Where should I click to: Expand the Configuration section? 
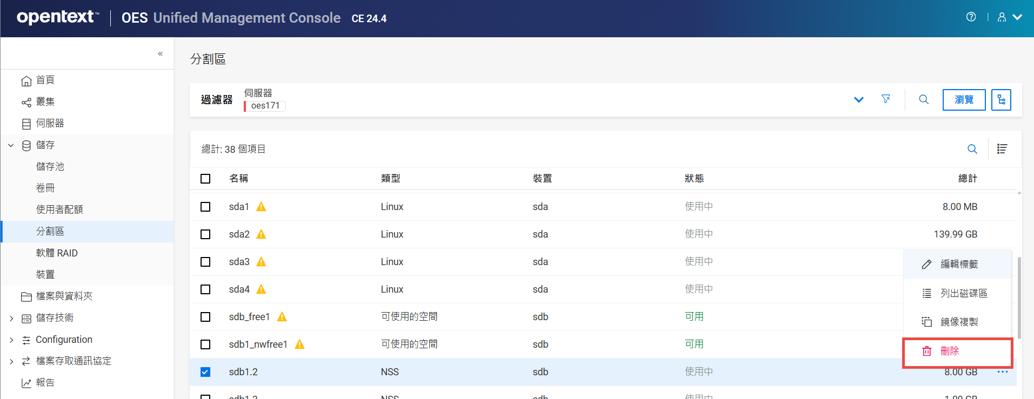coord(11,340)
